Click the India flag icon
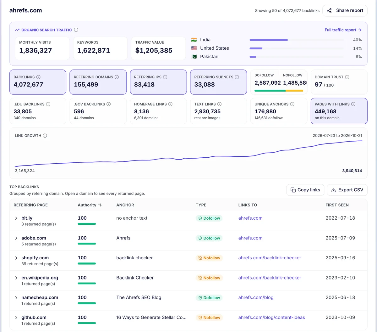 194,40
